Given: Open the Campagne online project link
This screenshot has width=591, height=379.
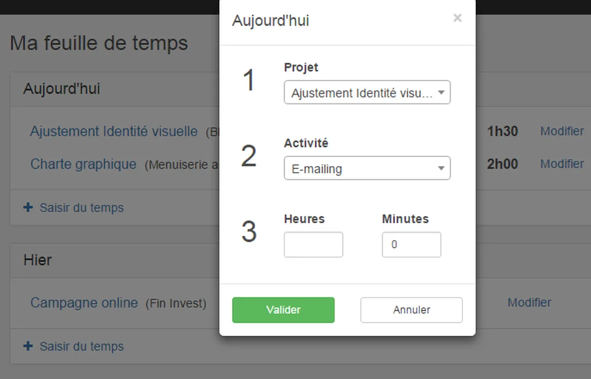Looking at the screenshot, I should [84, 303].
